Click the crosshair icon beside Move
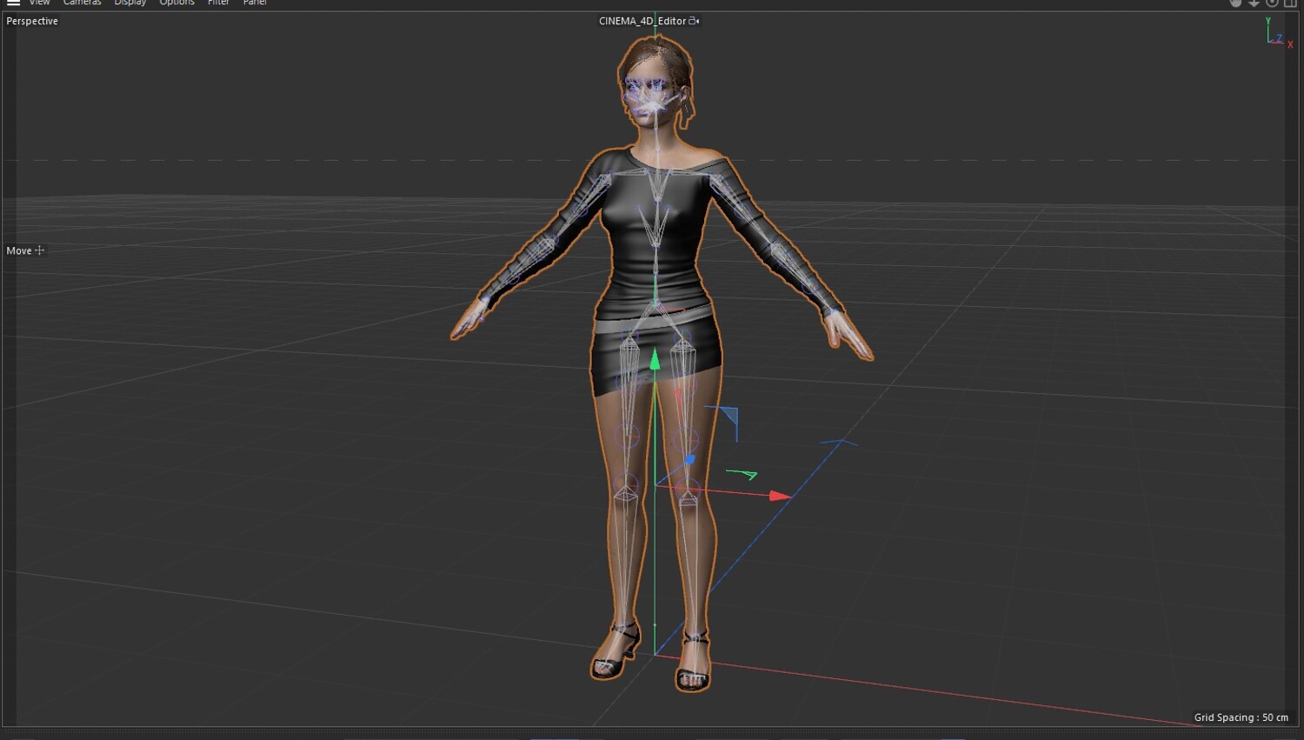 [39, 250]
